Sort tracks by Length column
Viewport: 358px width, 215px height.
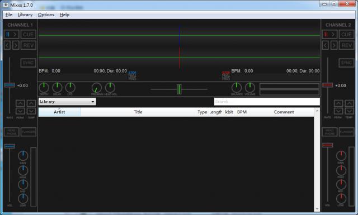(216, 112)
